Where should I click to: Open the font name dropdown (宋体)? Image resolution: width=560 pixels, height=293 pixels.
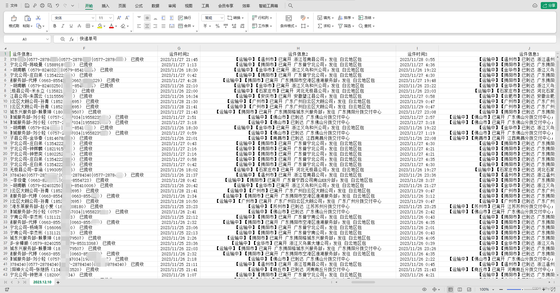pos(93,18)
